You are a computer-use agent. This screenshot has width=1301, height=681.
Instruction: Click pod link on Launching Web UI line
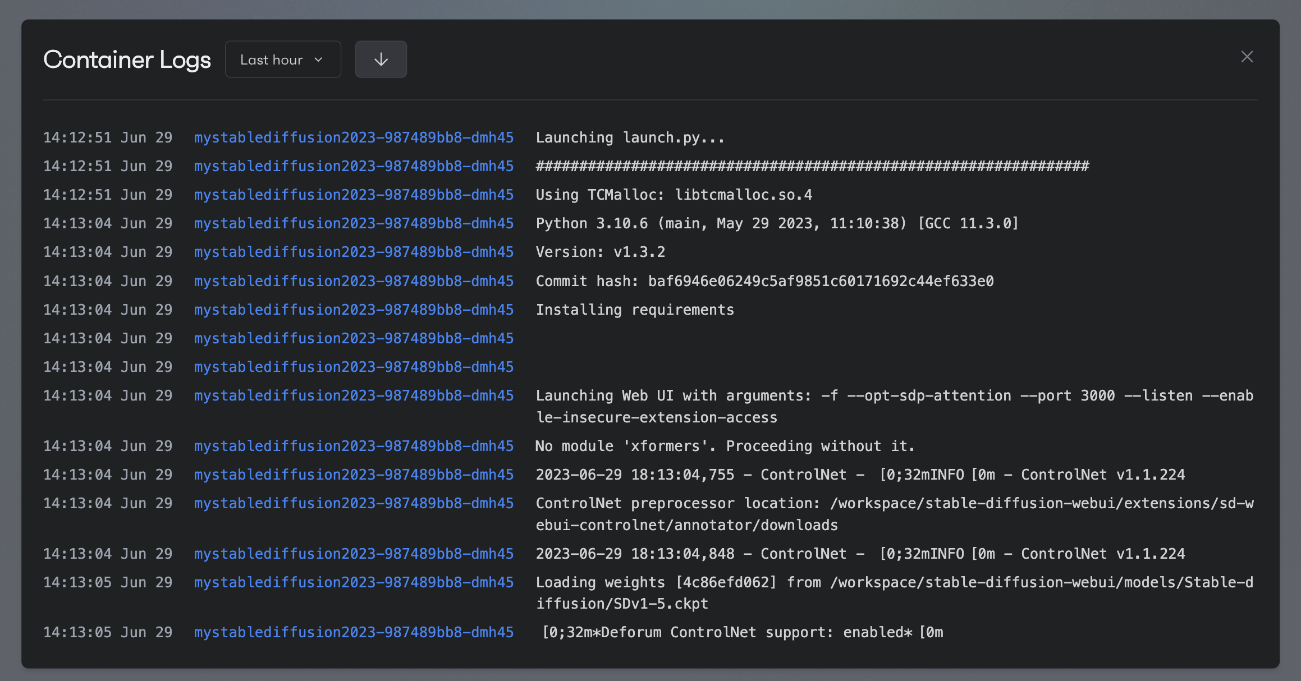pos(354,395)
